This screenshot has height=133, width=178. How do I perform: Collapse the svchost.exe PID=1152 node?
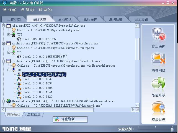(4, 61)
